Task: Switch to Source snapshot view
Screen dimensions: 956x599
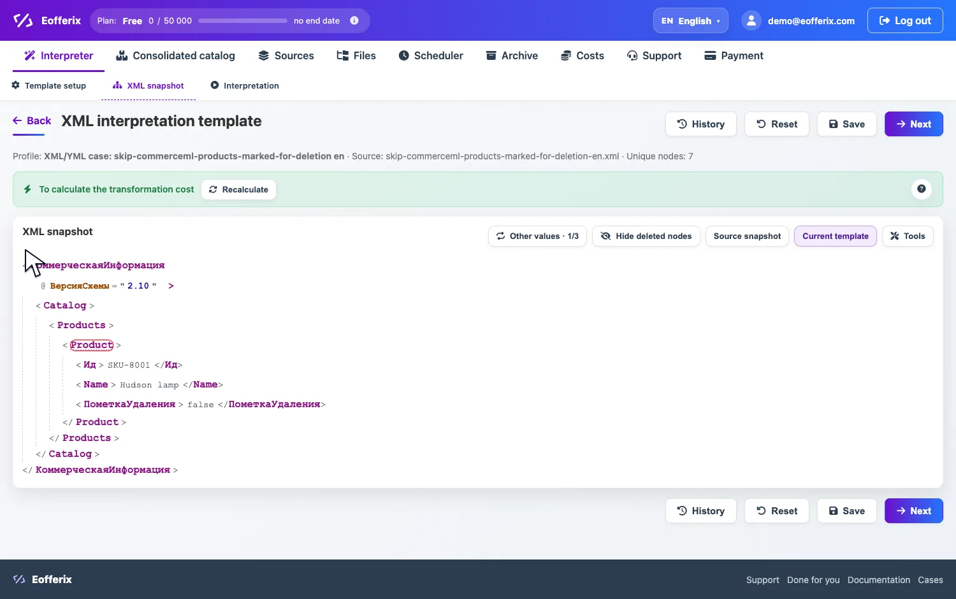Action: [x=747, y=236]
